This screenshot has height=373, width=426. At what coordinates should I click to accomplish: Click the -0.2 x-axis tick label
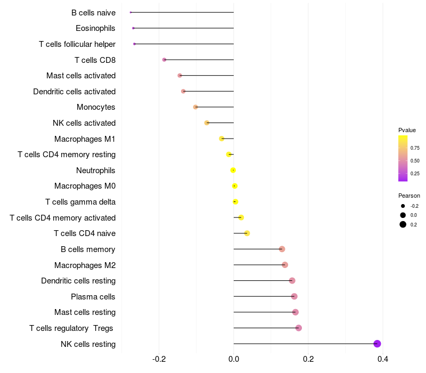pyautogui.click(x=159, y=359)
